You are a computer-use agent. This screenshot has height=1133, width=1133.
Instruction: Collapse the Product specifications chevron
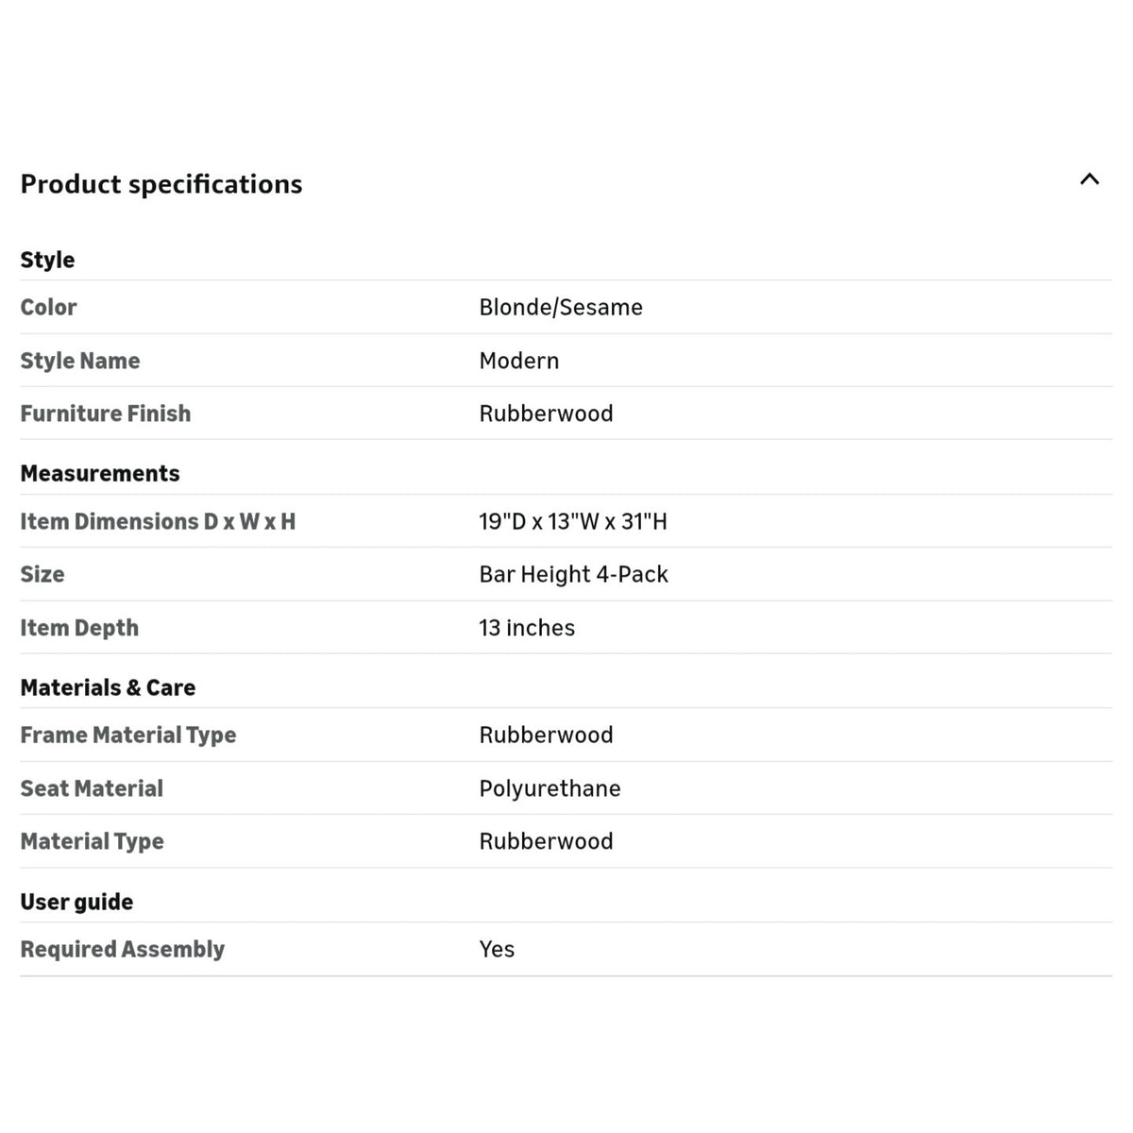tap(1090, 179)
